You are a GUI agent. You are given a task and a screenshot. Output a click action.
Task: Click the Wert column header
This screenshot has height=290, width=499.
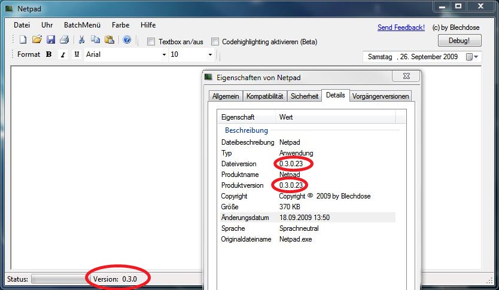[336, 117]
